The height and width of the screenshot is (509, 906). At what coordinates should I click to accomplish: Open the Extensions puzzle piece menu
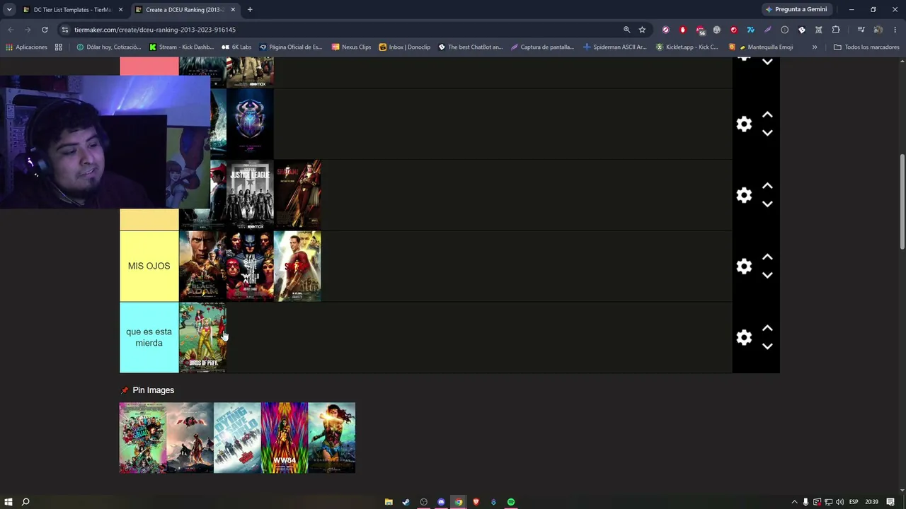click(x=836, y=30)
